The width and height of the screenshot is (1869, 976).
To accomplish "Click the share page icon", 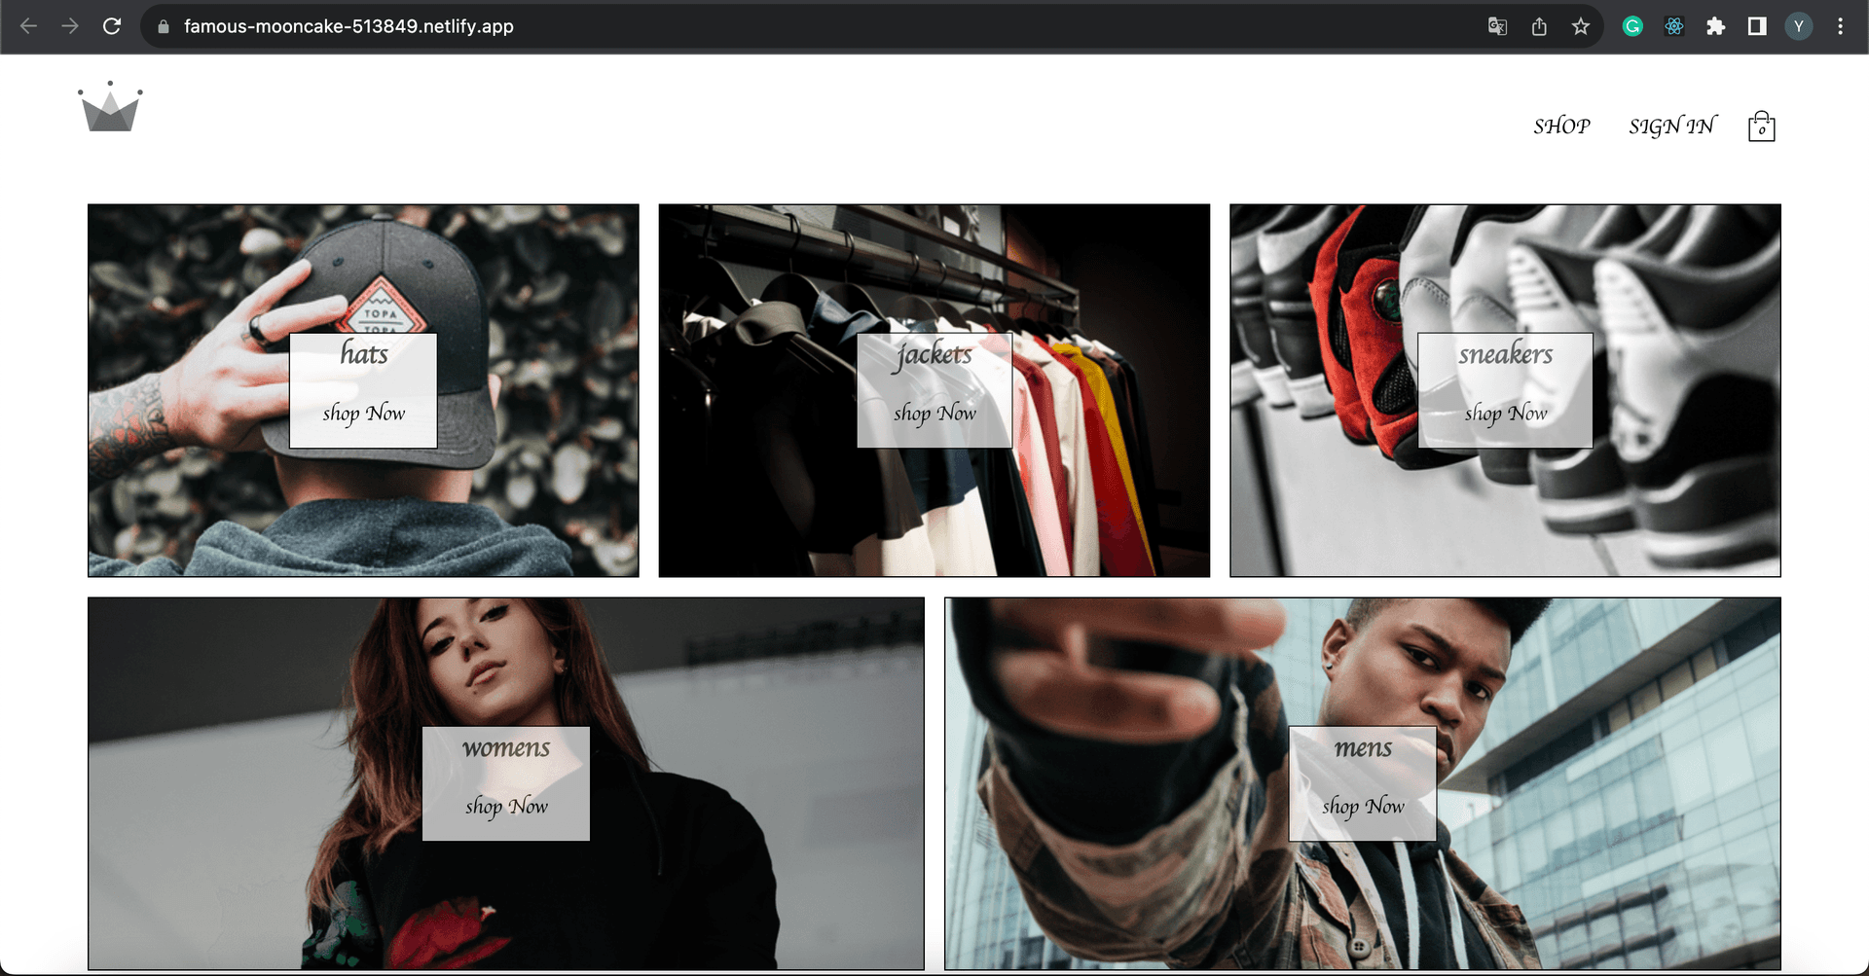I will (x=1539, y=26).
